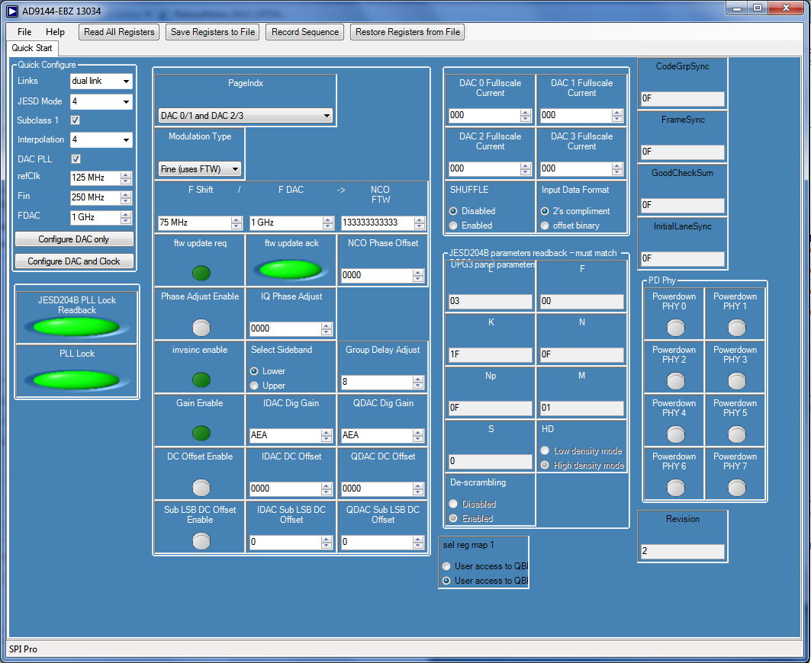Toggle the invsinc enable LED
The width and height of the screenshot is (811, 663).
(x=201, y=380)
